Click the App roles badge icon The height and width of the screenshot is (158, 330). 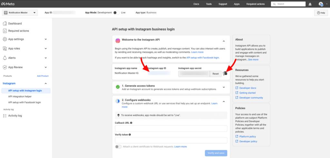click(5, 48)
